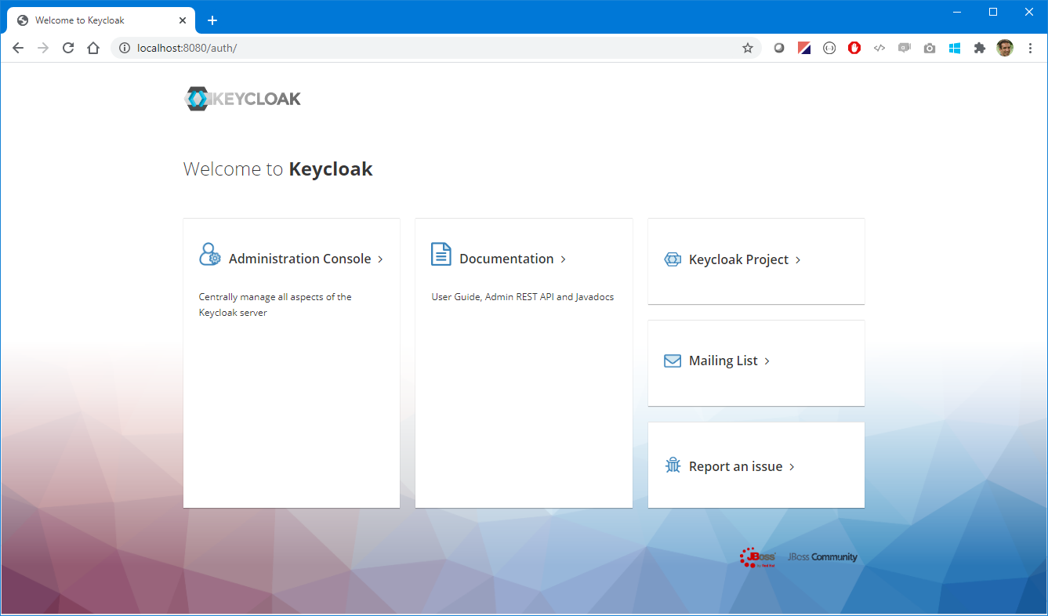This screenshot has height=616, width=1048.
Task: Open a new browser tab with plus button
Action: [x=212, y=20]
